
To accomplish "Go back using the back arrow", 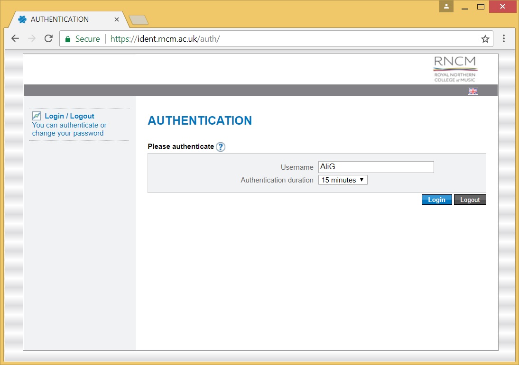I will pos(15,38).
